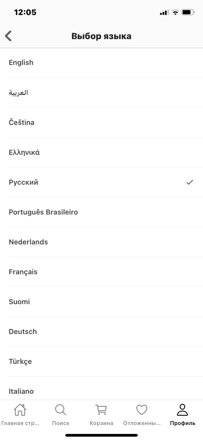Switch language to Français

pyautogui.click(x=23, y=272)
